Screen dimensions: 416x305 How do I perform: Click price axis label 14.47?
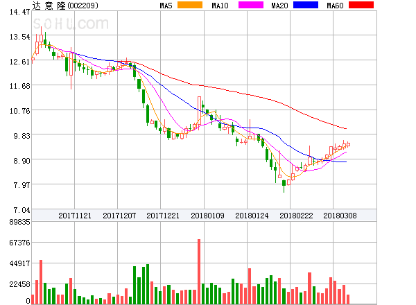[x=19, y=12]
